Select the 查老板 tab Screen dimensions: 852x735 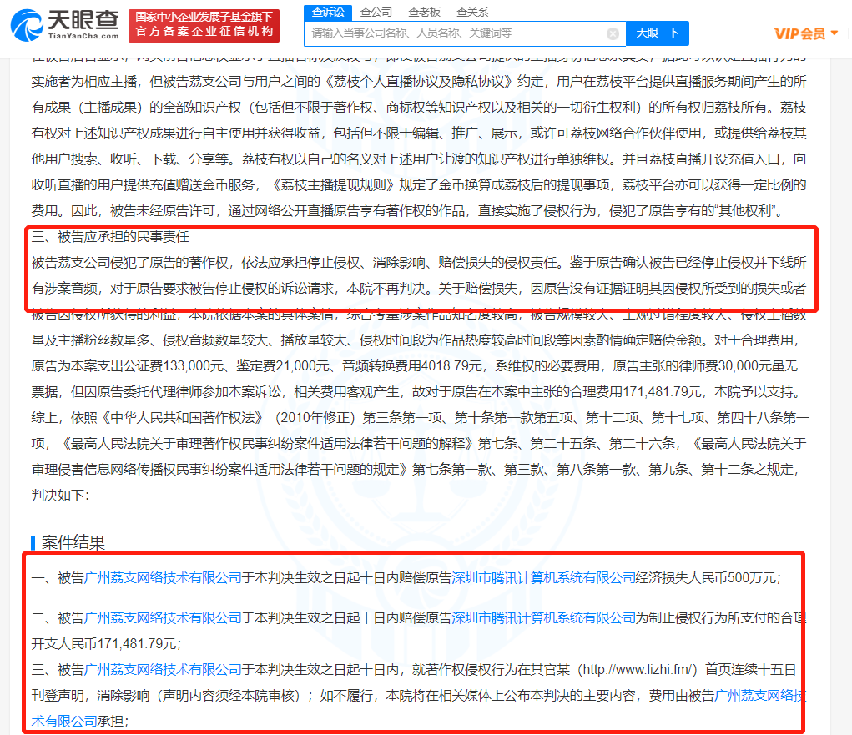(x=425, y=12)
